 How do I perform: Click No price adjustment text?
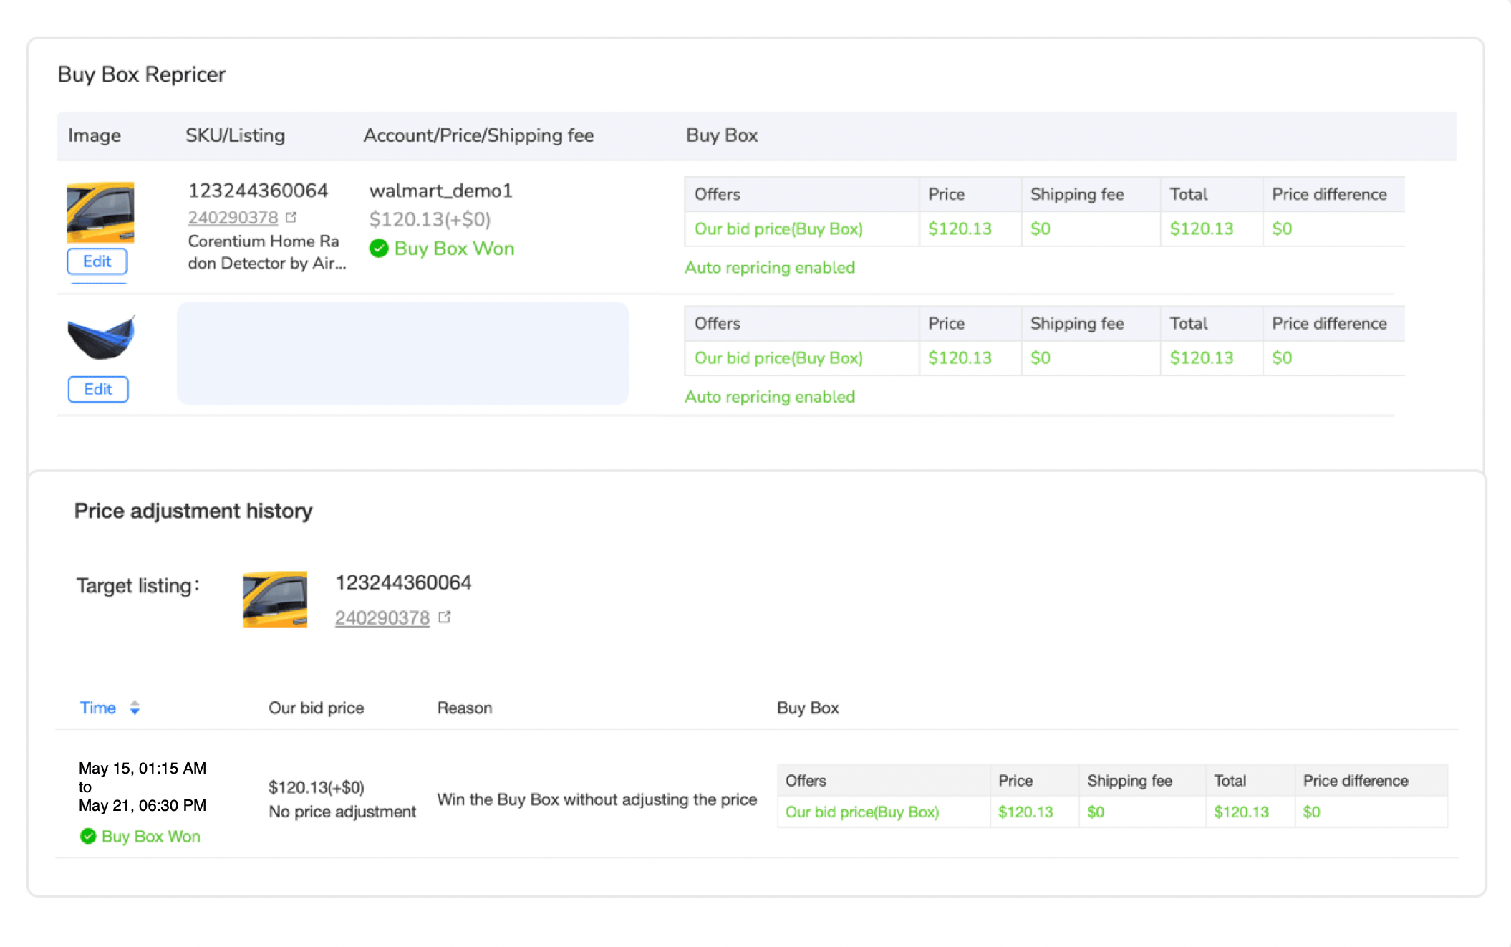[x=342, y=812]
